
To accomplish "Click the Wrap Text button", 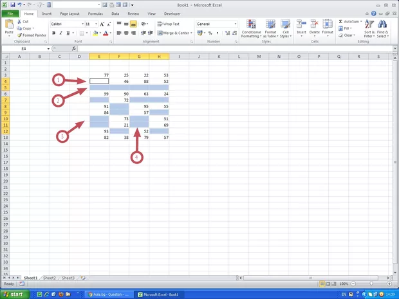I will [168, 24].
